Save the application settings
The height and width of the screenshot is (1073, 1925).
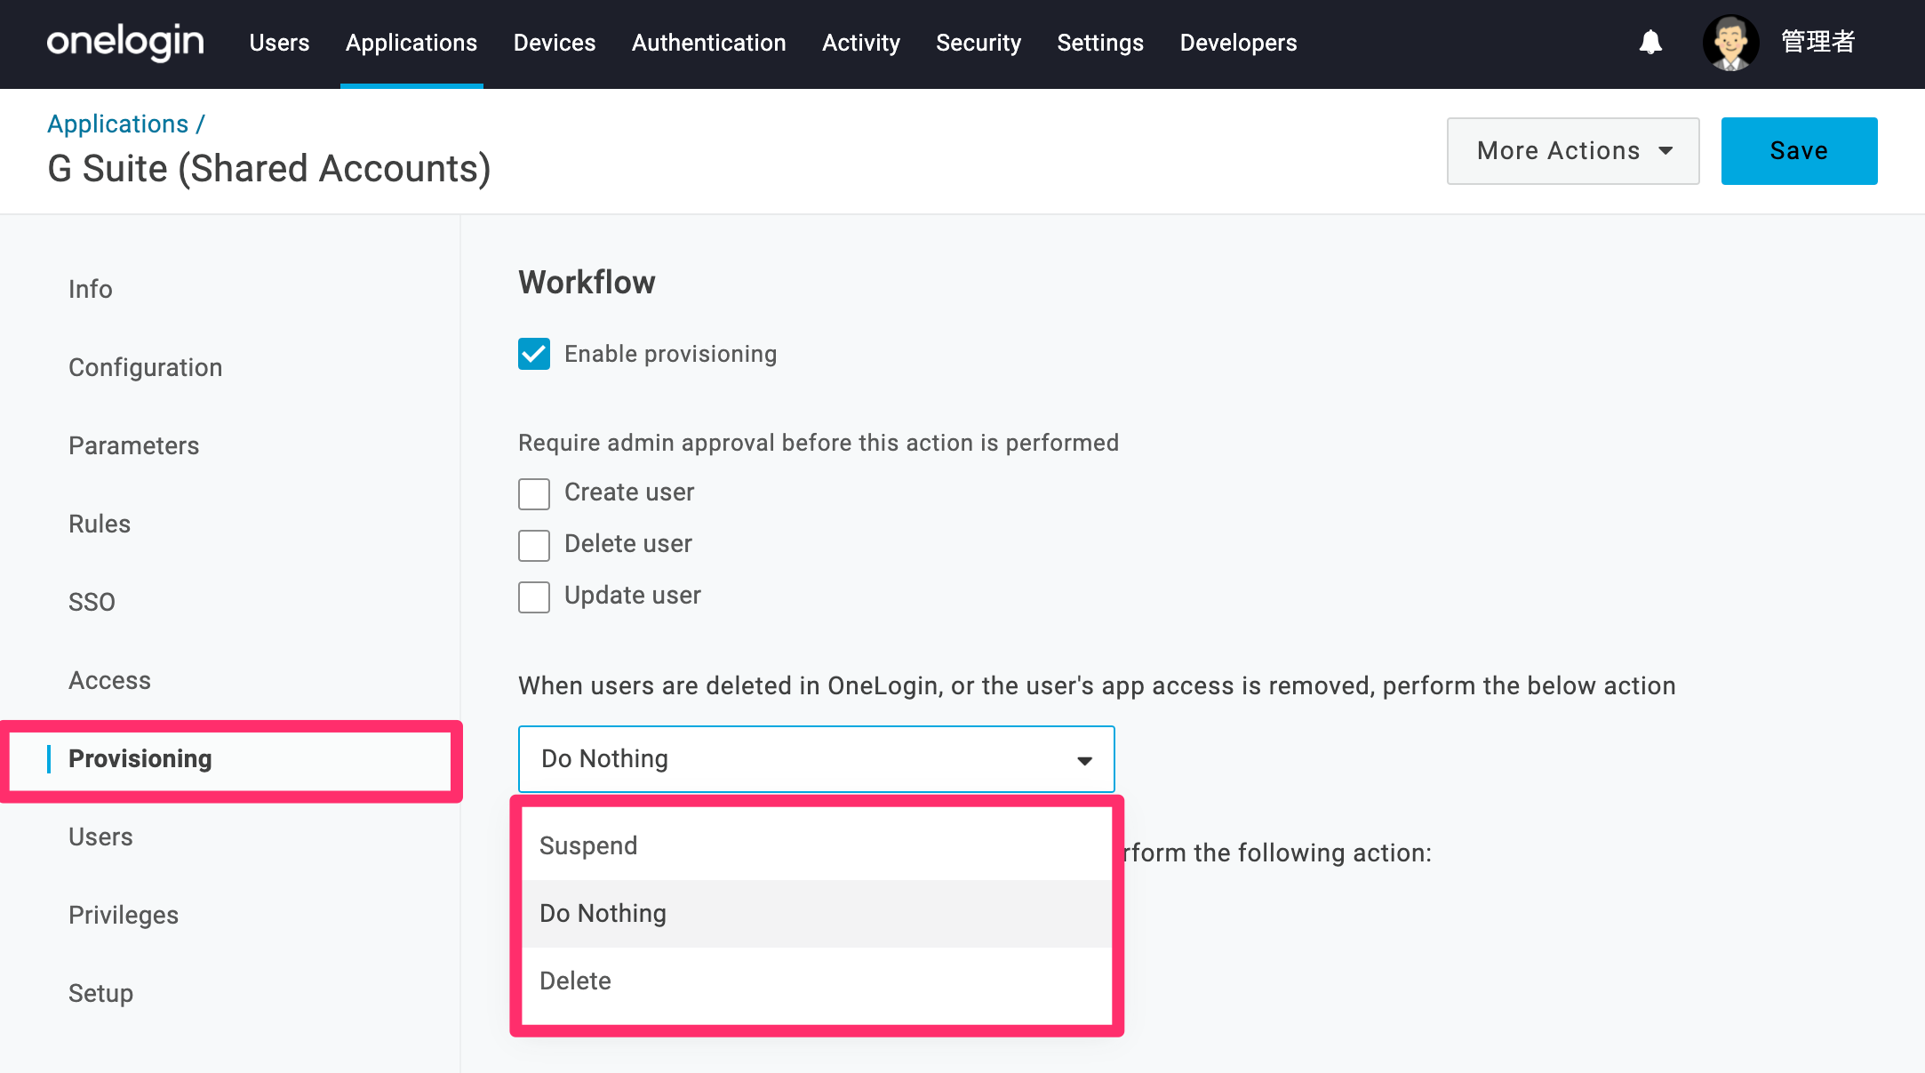[1800, 151]
